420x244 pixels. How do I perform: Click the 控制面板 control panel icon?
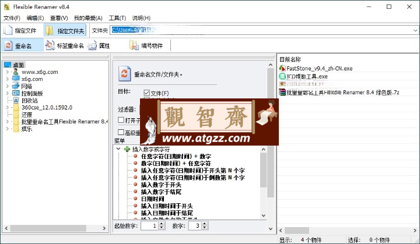click(x=16, y=93)
